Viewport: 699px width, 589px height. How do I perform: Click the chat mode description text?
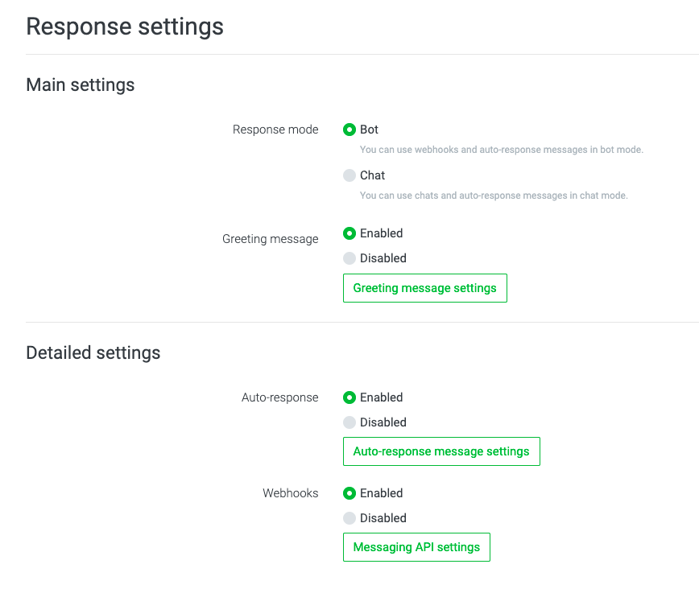coord(493,196)
